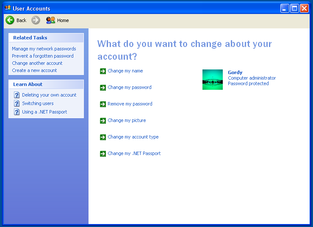Select Remove my password link
313x227 pixels.
tap(130, 104)
